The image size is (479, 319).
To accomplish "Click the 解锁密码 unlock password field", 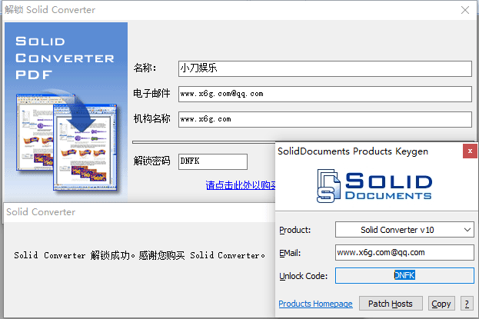I will (x=212, y=161).
